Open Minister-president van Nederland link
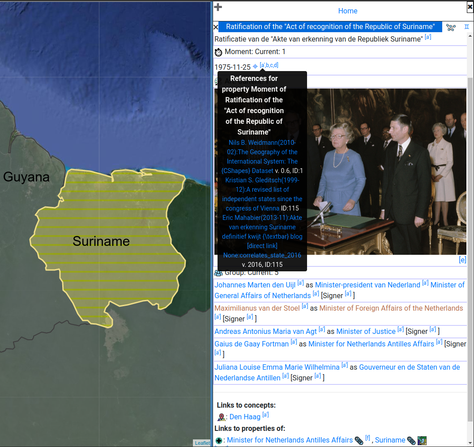Screen dimensions: 474x447 coord(367,285)
